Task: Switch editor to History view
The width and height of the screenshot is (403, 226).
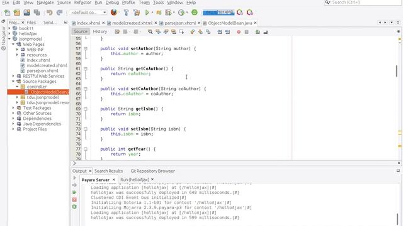Action: click(100, 31)
